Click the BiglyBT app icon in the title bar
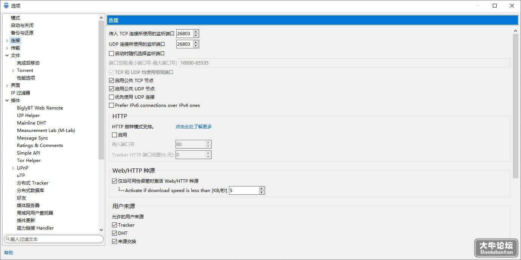 pos(6,6)
